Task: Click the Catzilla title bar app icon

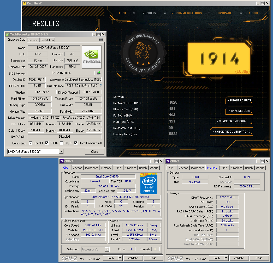Action: coord(24,3)
